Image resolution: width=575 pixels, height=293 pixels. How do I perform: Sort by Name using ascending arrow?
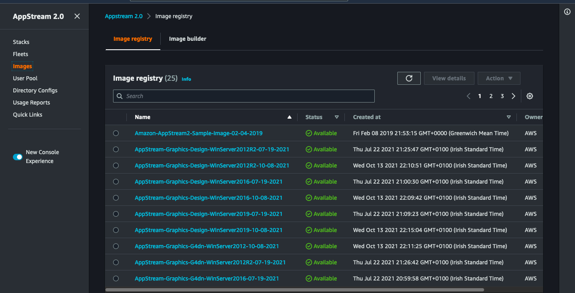tap(289, 117)
